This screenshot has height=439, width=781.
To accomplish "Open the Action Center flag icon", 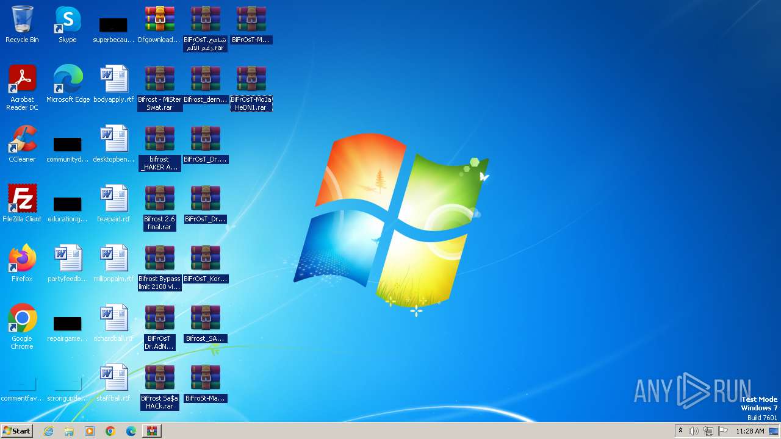I will 723,431.
